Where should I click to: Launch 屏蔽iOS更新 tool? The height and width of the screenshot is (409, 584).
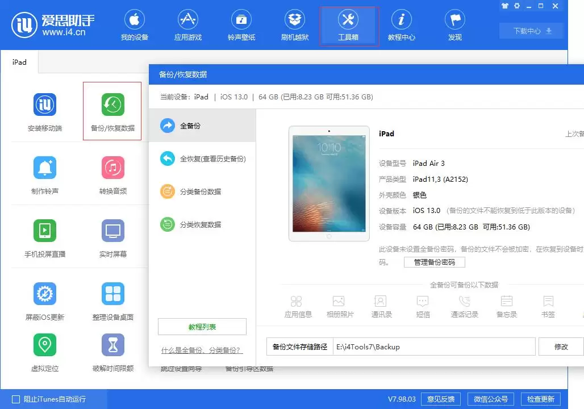pyautogui.click(x=45, y=301)
